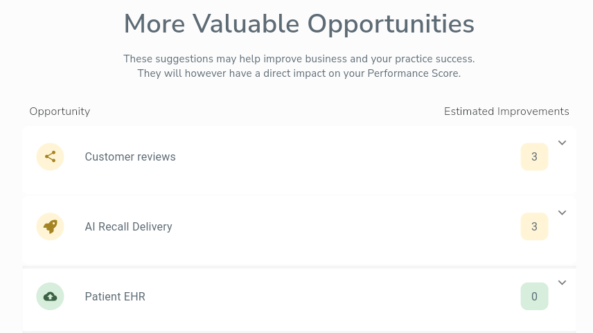Image resolution: width=593 pixels, height=333 pixels.
Task: Click the Opportunity column header
Action: [x=60, y=111]
